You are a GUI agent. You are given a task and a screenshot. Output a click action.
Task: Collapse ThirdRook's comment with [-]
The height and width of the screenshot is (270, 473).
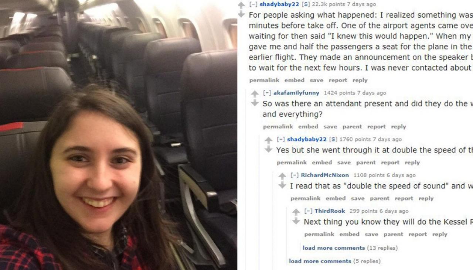coord(307,211)
